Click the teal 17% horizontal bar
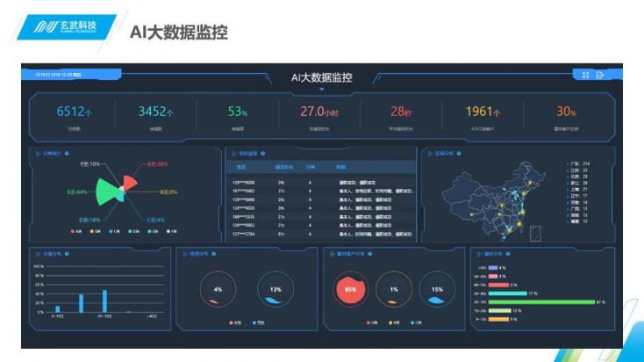The image size is (644, 362). 508,293
